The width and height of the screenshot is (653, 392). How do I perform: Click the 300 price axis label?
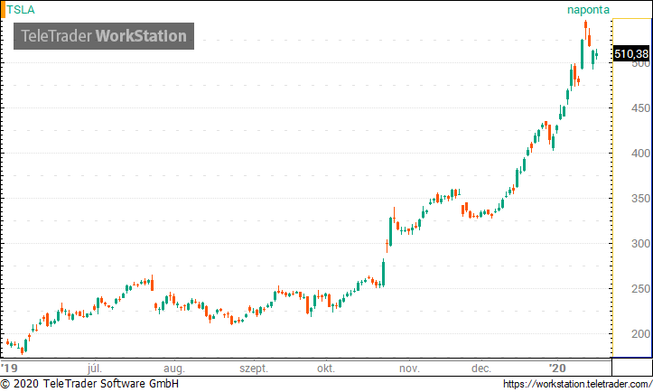pyautogui.click(x=640, y=244)
